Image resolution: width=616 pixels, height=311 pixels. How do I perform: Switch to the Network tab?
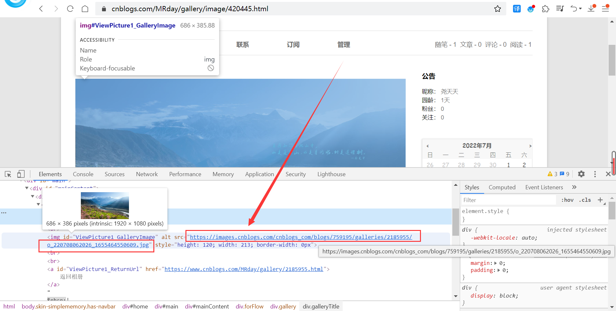pos(147,174)
